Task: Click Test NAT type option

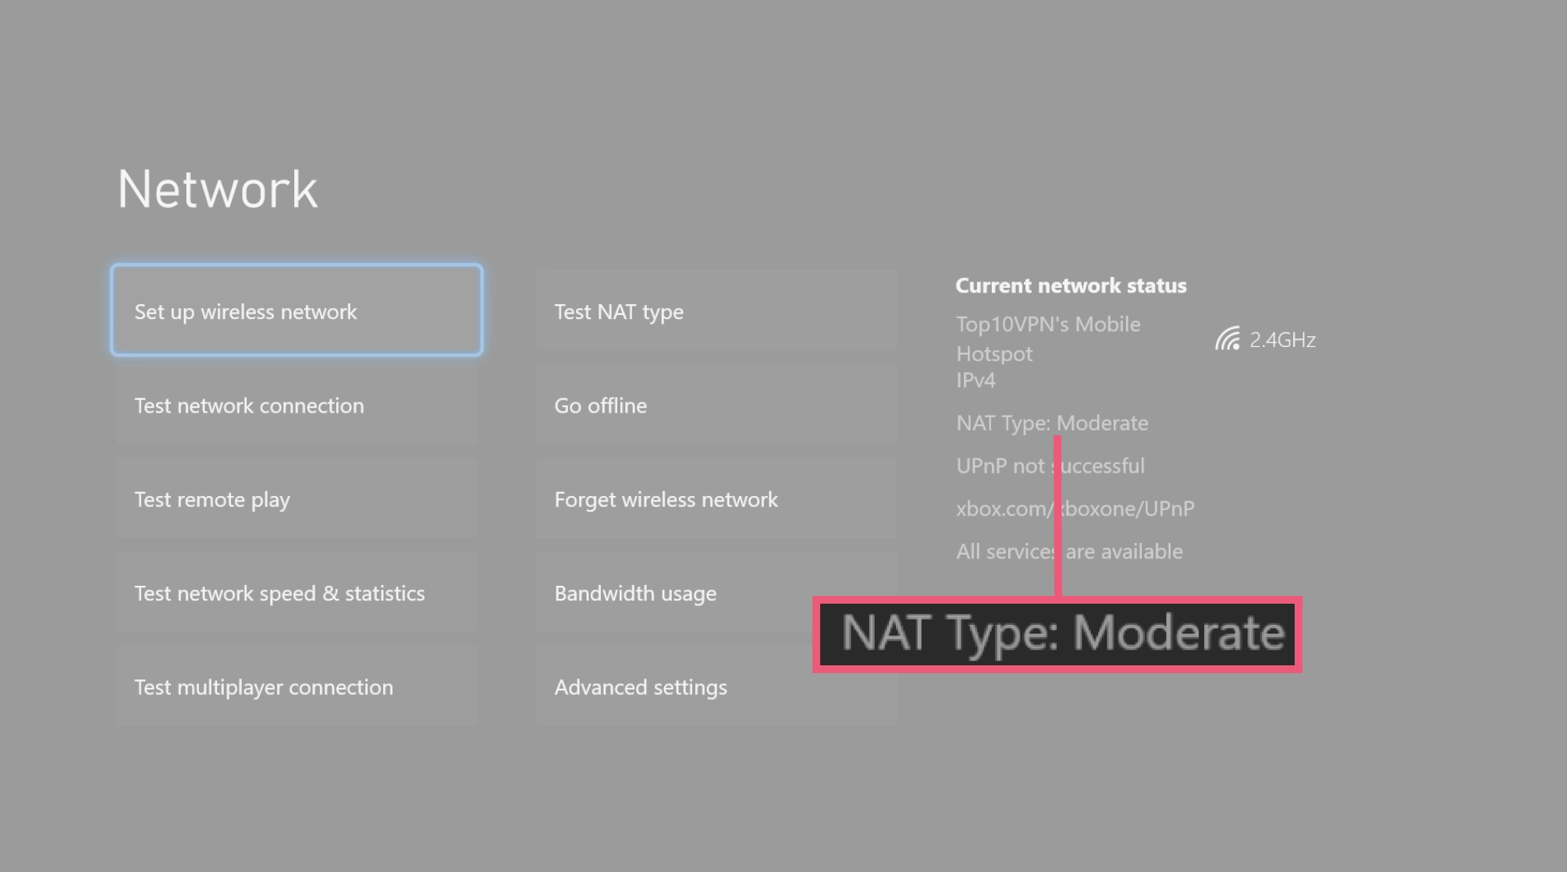Action: click(619, 310)
